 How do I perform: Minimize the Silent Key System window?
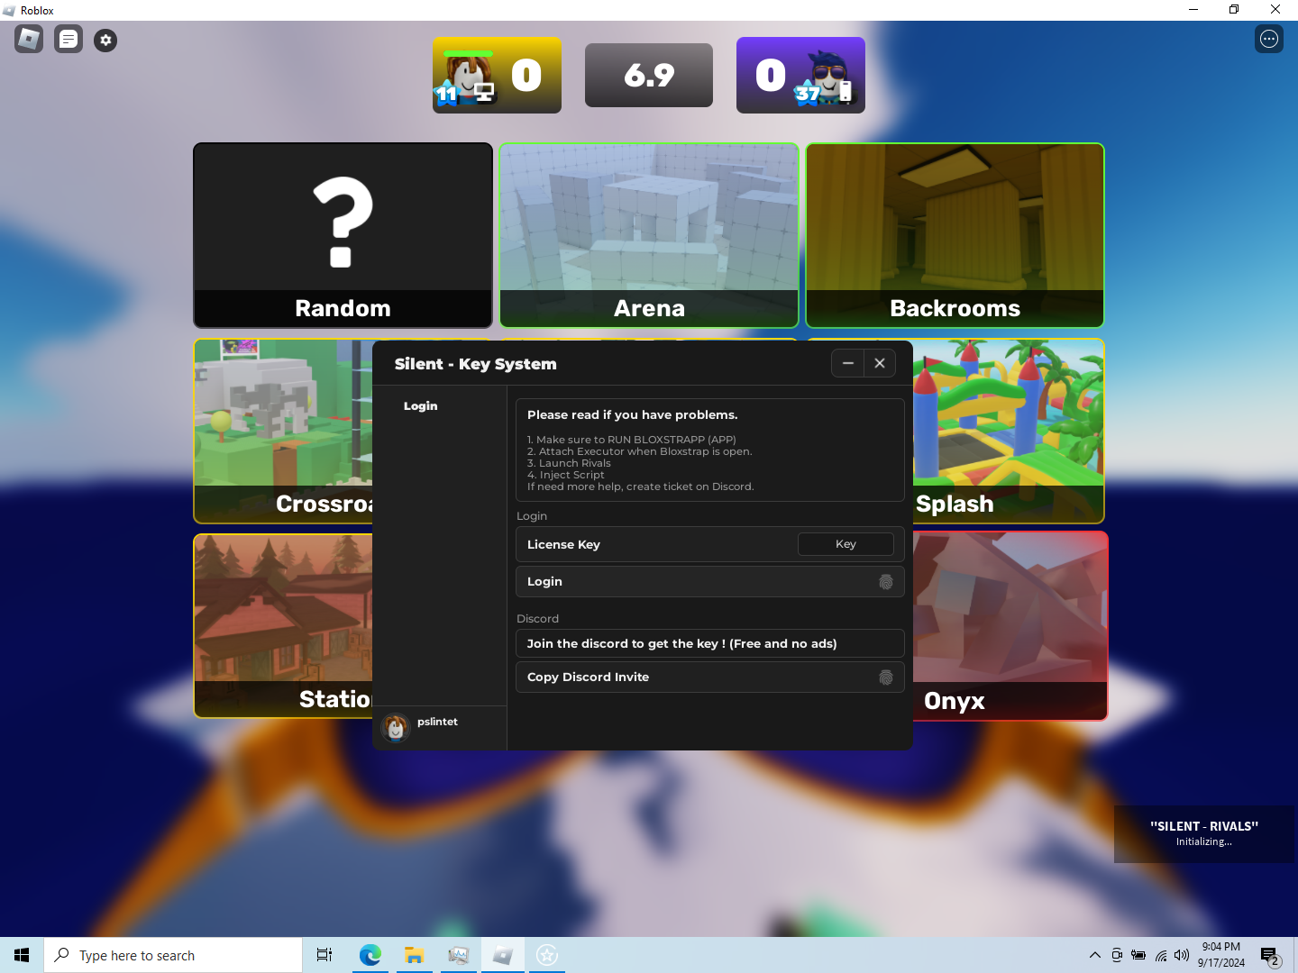pos(847,363)
